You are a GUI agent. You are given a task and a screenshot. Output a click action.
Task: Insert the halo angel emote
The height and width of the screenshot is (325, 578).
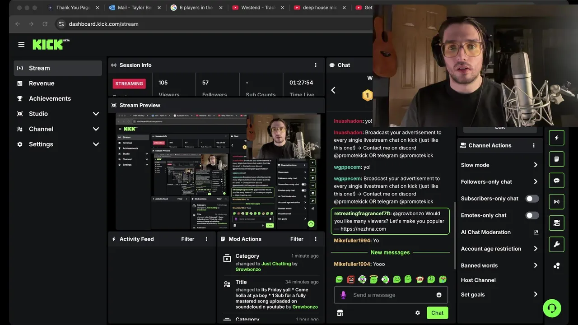373,279
